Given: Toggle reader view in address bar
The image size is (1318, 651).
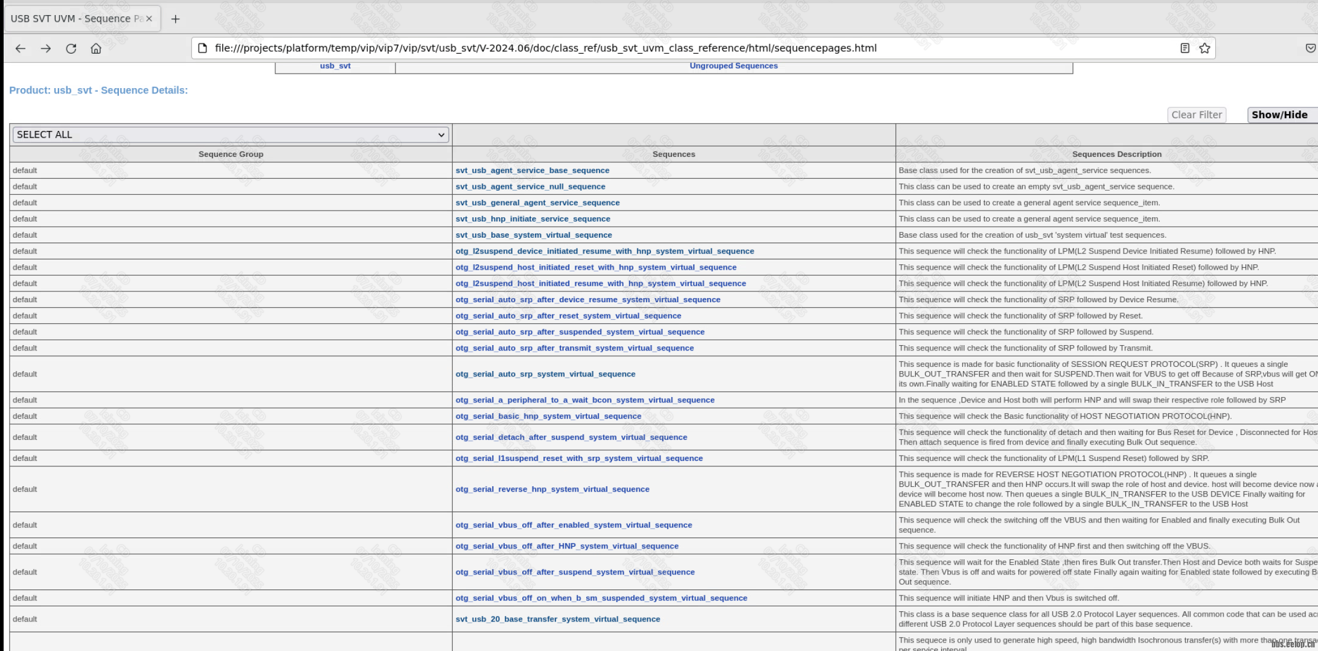Looking at the screenshot, I should 1185,48.
